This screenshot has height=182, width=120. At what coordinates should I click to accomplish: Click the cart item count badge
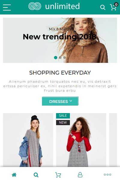tap(116, 5)
